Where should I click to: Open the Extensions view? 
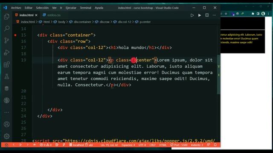7,65
